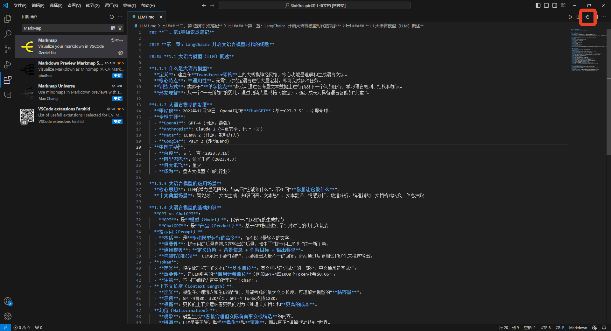Click Markdown language mode in status bar
The image size is (611, 331).
(578, 327)
